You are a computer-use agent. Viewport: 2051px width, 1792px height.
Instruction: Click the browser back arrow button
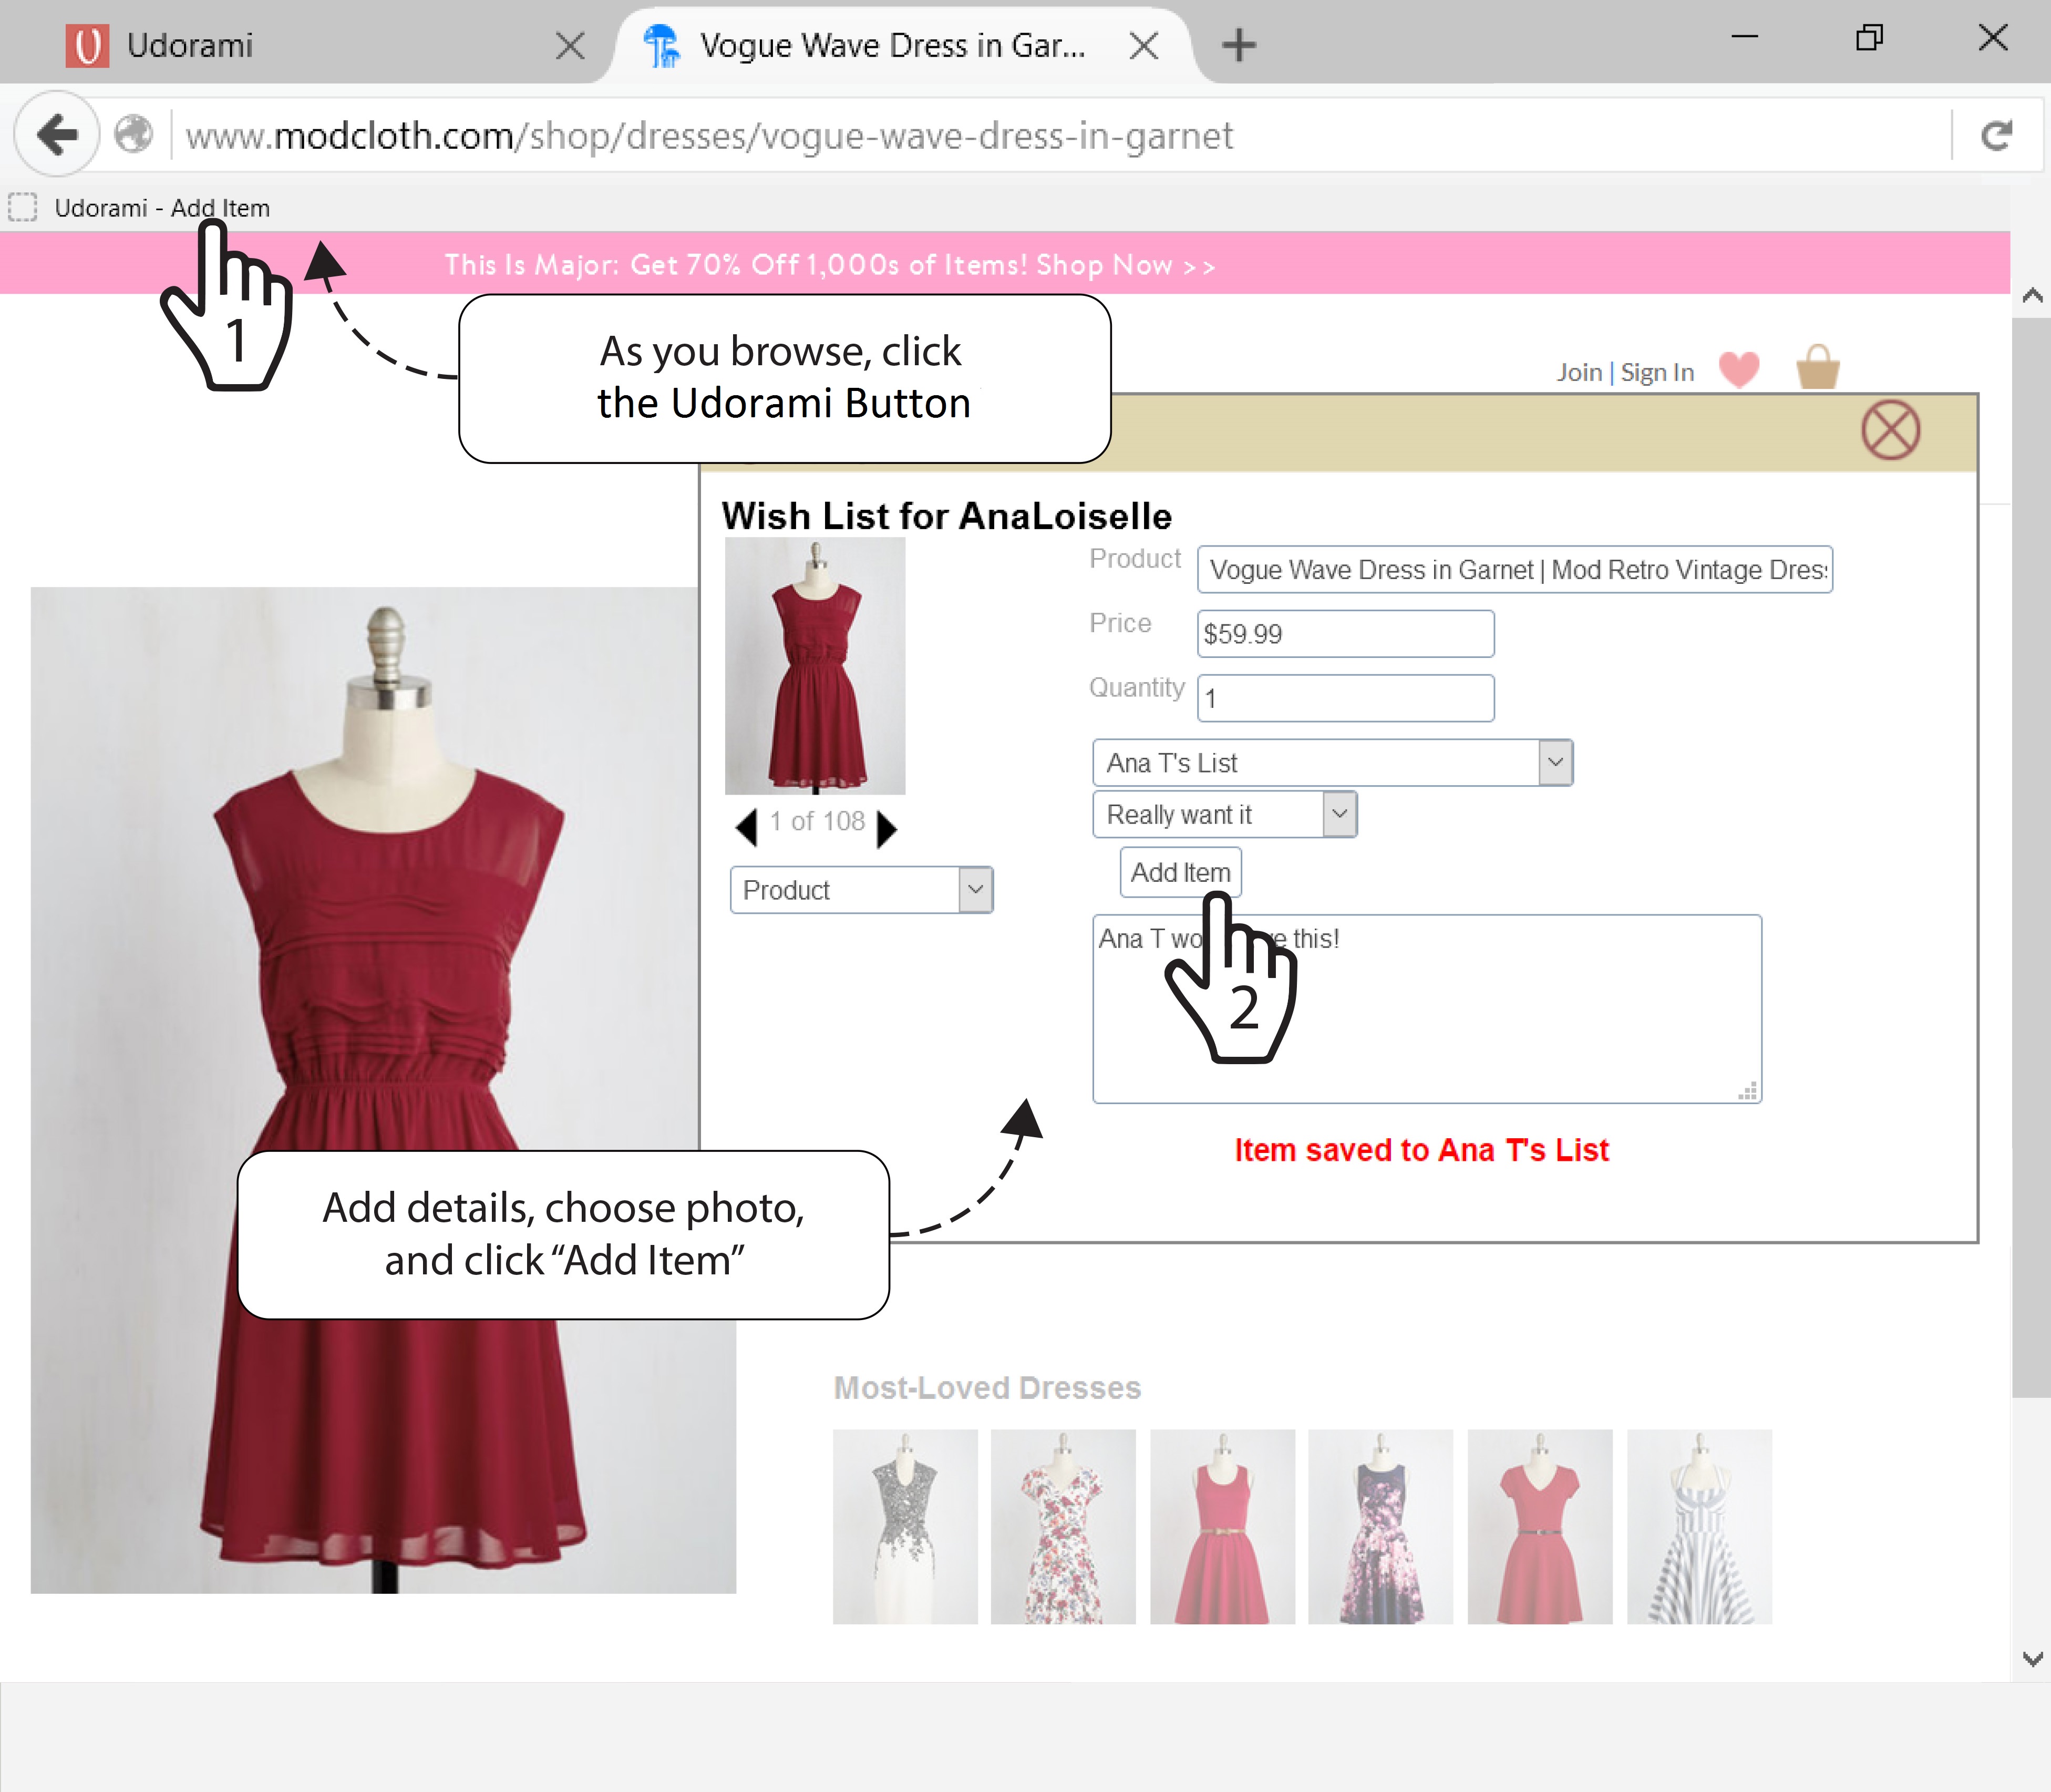[57, 134]
